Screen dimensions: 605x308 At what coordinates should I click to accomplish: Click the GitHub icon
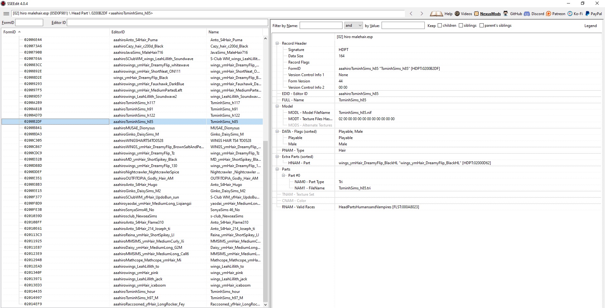click(x=506, y=14)
